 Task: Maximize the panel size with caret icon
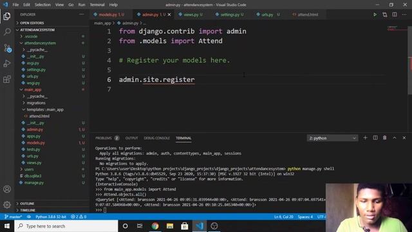(x=395, y=138)
